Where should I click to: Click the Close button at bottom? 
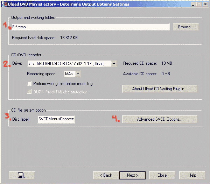pos(162,175)
